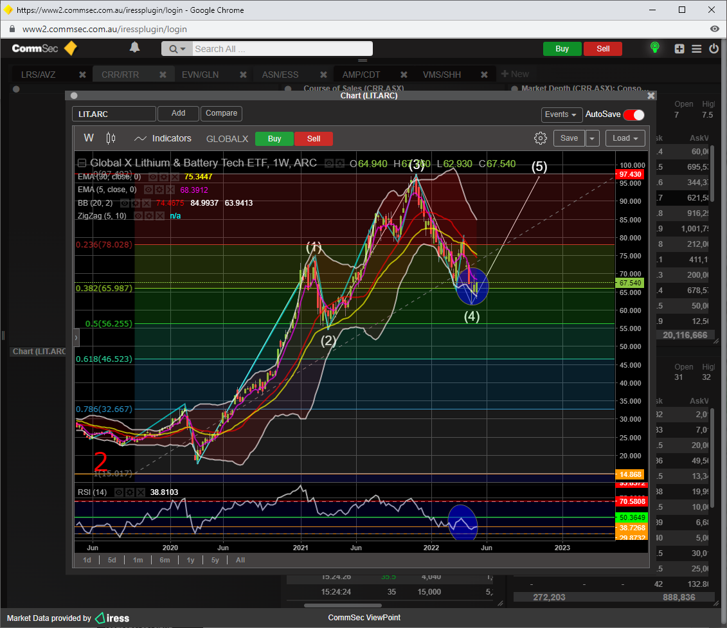Screen dimensions: 727x628
Task: Click the Chrome site lock icon
Action: 12,29
